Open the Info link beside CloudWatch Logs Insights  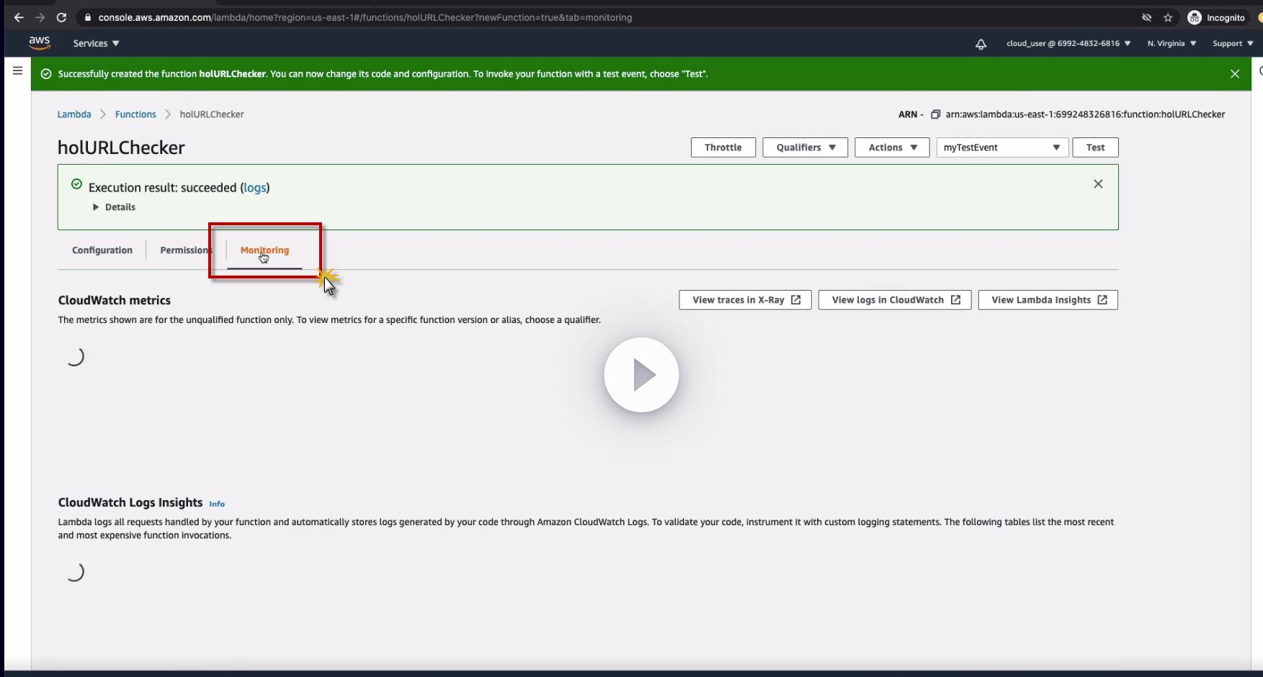click(217, 504)
